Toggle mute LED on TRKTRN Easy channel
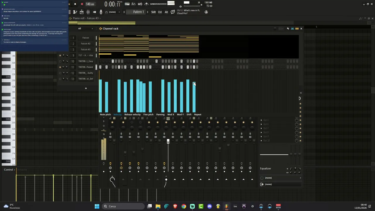 (x=60, y=61)
